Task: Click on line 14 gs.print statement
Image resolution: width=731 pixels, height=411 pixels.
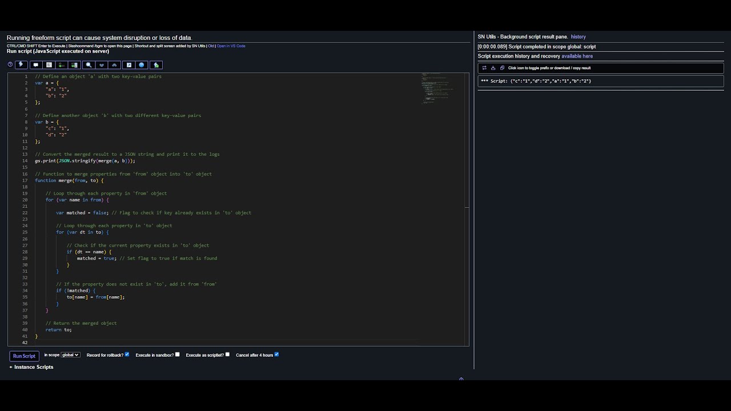Action: coord(85,161)
